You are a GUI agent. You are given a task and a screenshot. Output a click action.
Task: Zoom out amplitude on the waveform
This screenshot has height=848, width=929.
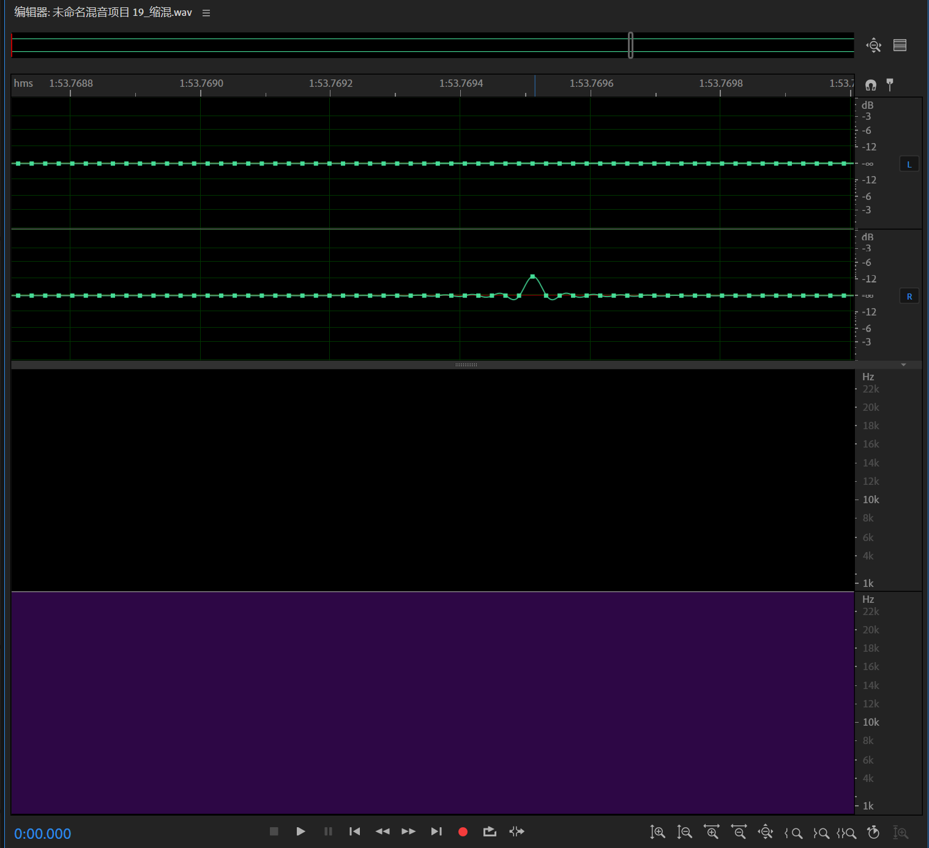pos(684,832)
